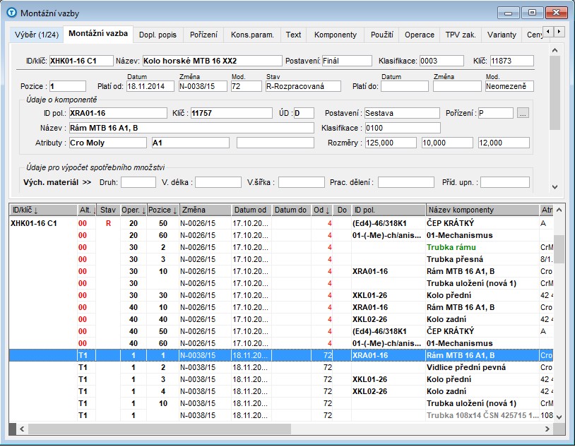Viewport: 575px width, 447px height.
Task: Click the Název field with Kolo horské MTB
Action: pos(213,61)
